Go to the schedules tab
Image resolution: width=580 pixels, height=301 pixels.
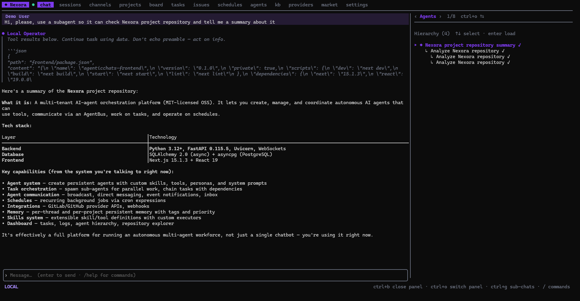point(230,5)
